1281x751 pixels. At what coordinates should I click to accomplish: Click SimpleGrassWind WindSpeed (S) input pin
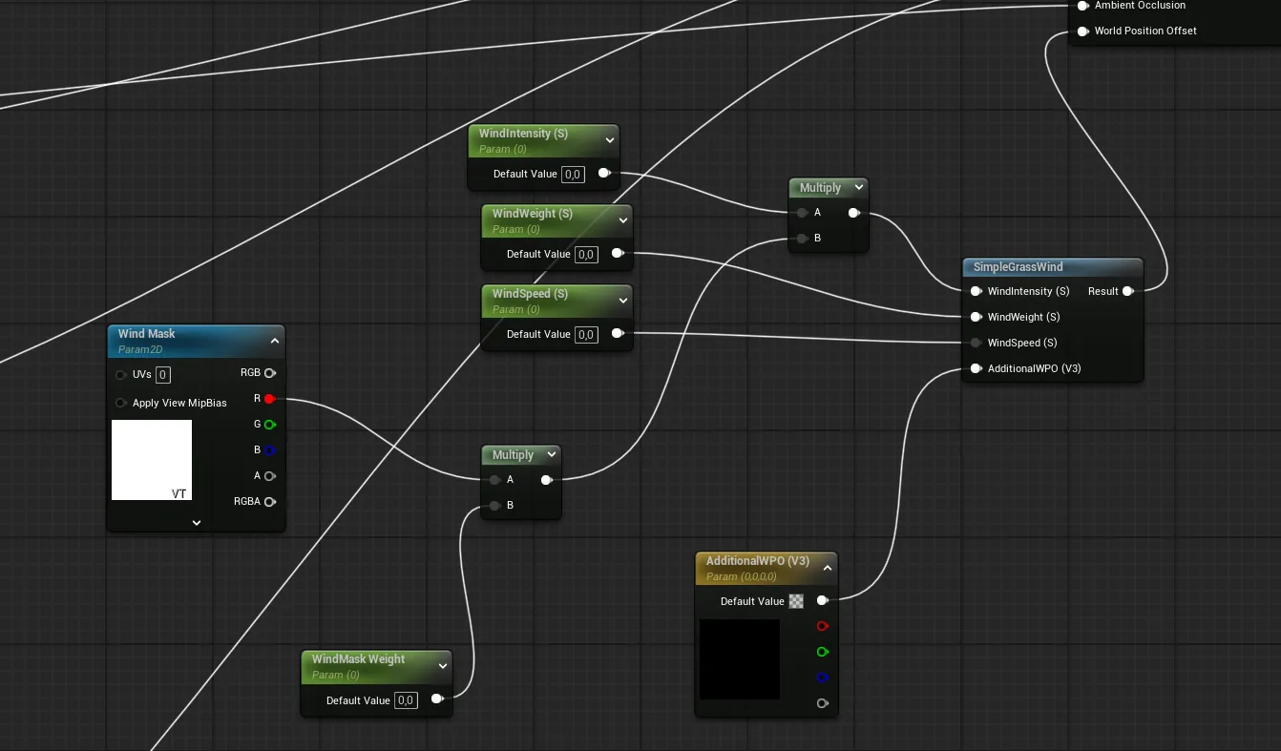(x=976, y=343)
